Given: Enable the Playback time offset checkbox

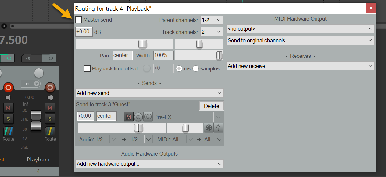Looking at the screenshot, I should click(x=87, y=68).
